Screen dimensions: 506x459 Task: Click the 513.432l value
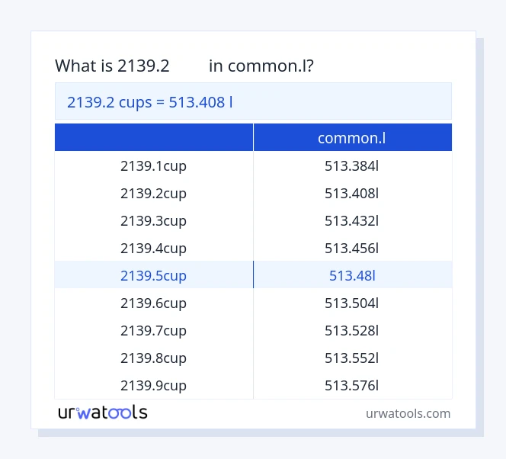tap(351, 220)
